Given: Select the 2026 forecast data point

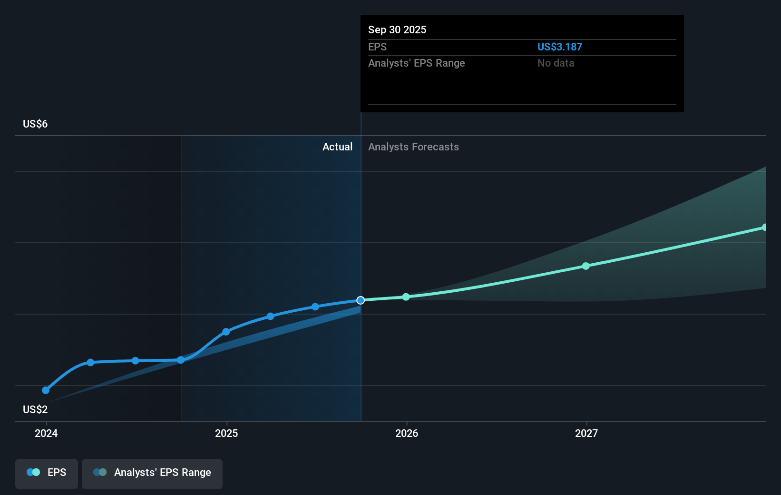Looking at the screenshot, I should pyautogui.click(x=406, y=297).
